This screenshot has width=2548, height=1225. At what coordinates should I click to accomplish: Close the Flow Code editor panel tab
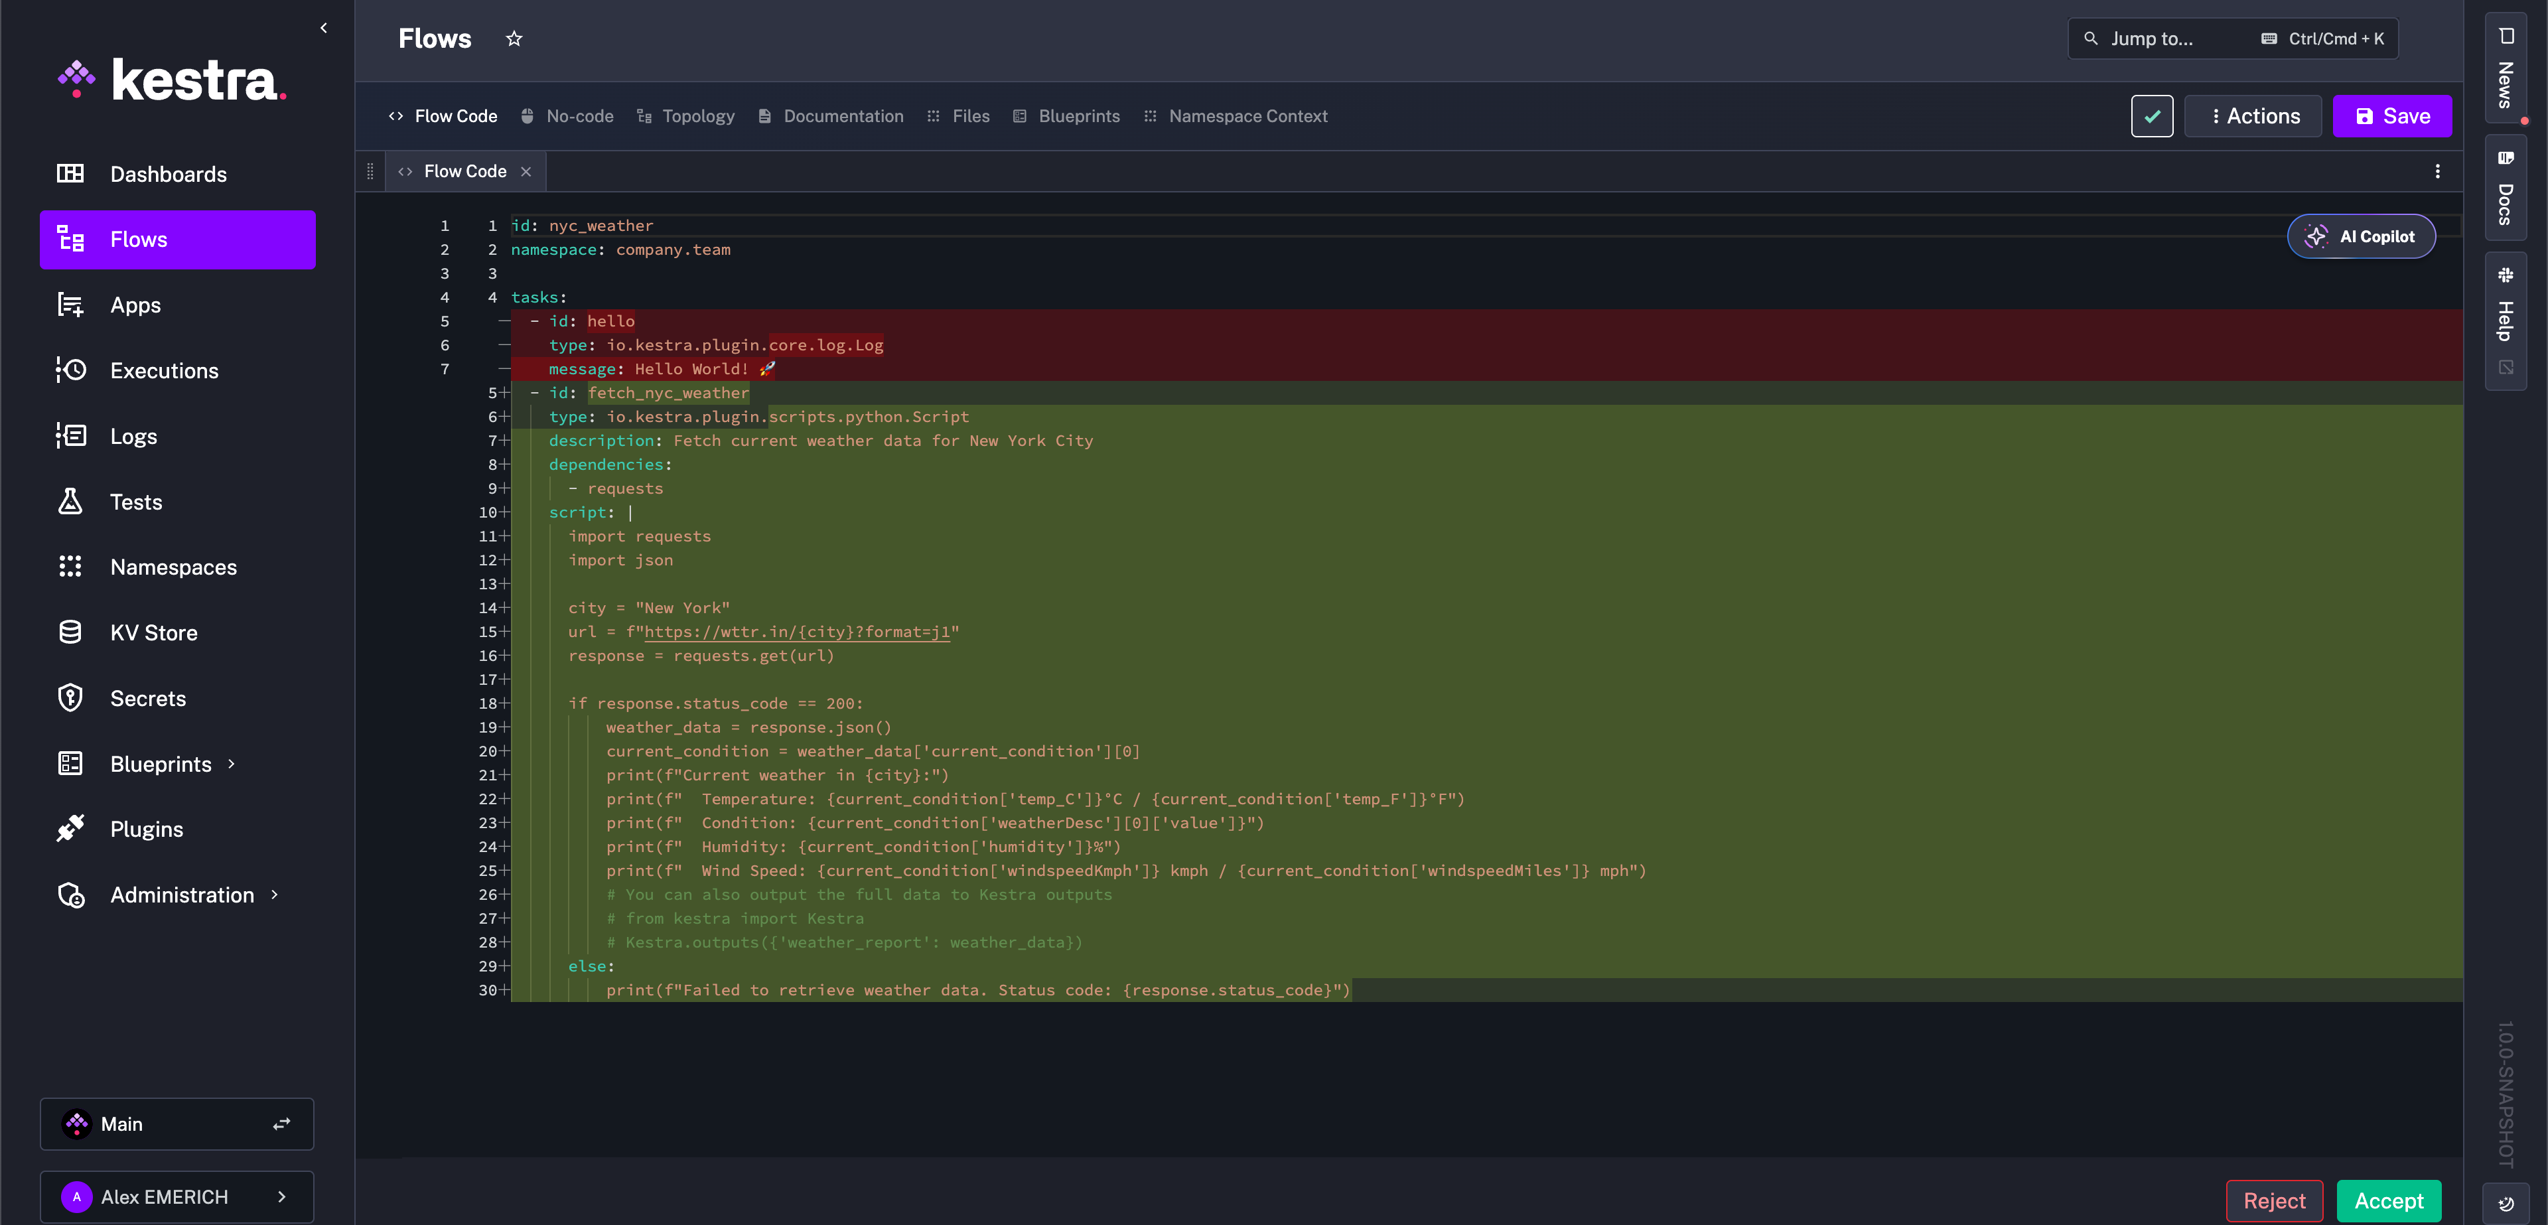click(x=526, y=172)
